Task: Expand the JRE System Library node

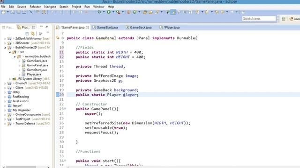Action: (10, 79)
